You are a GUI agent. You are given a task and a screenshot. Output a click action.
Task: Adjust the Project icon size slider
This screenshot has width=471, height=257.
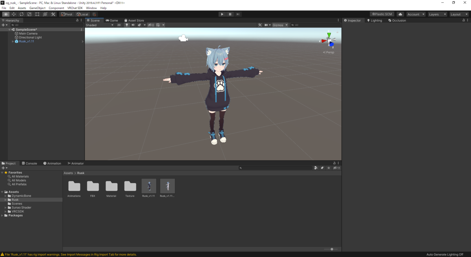pos(331,249)
